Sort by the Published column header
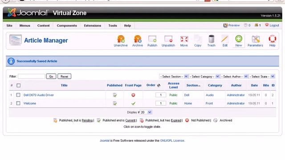This screenshot has width=285, height=160. pos(114,85)
